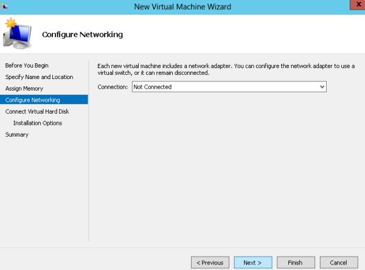
Task: Click the Configure Networking page heading
Action: pos(82,35)
